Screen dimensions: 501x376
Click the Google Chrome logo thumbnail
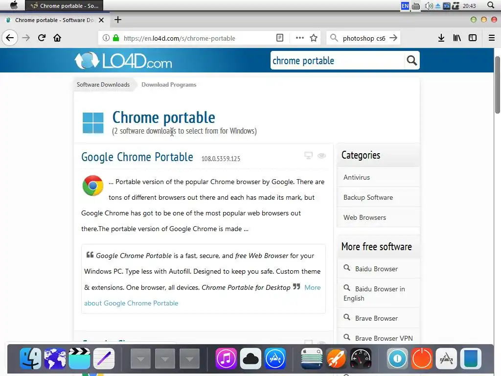(92, 186)
